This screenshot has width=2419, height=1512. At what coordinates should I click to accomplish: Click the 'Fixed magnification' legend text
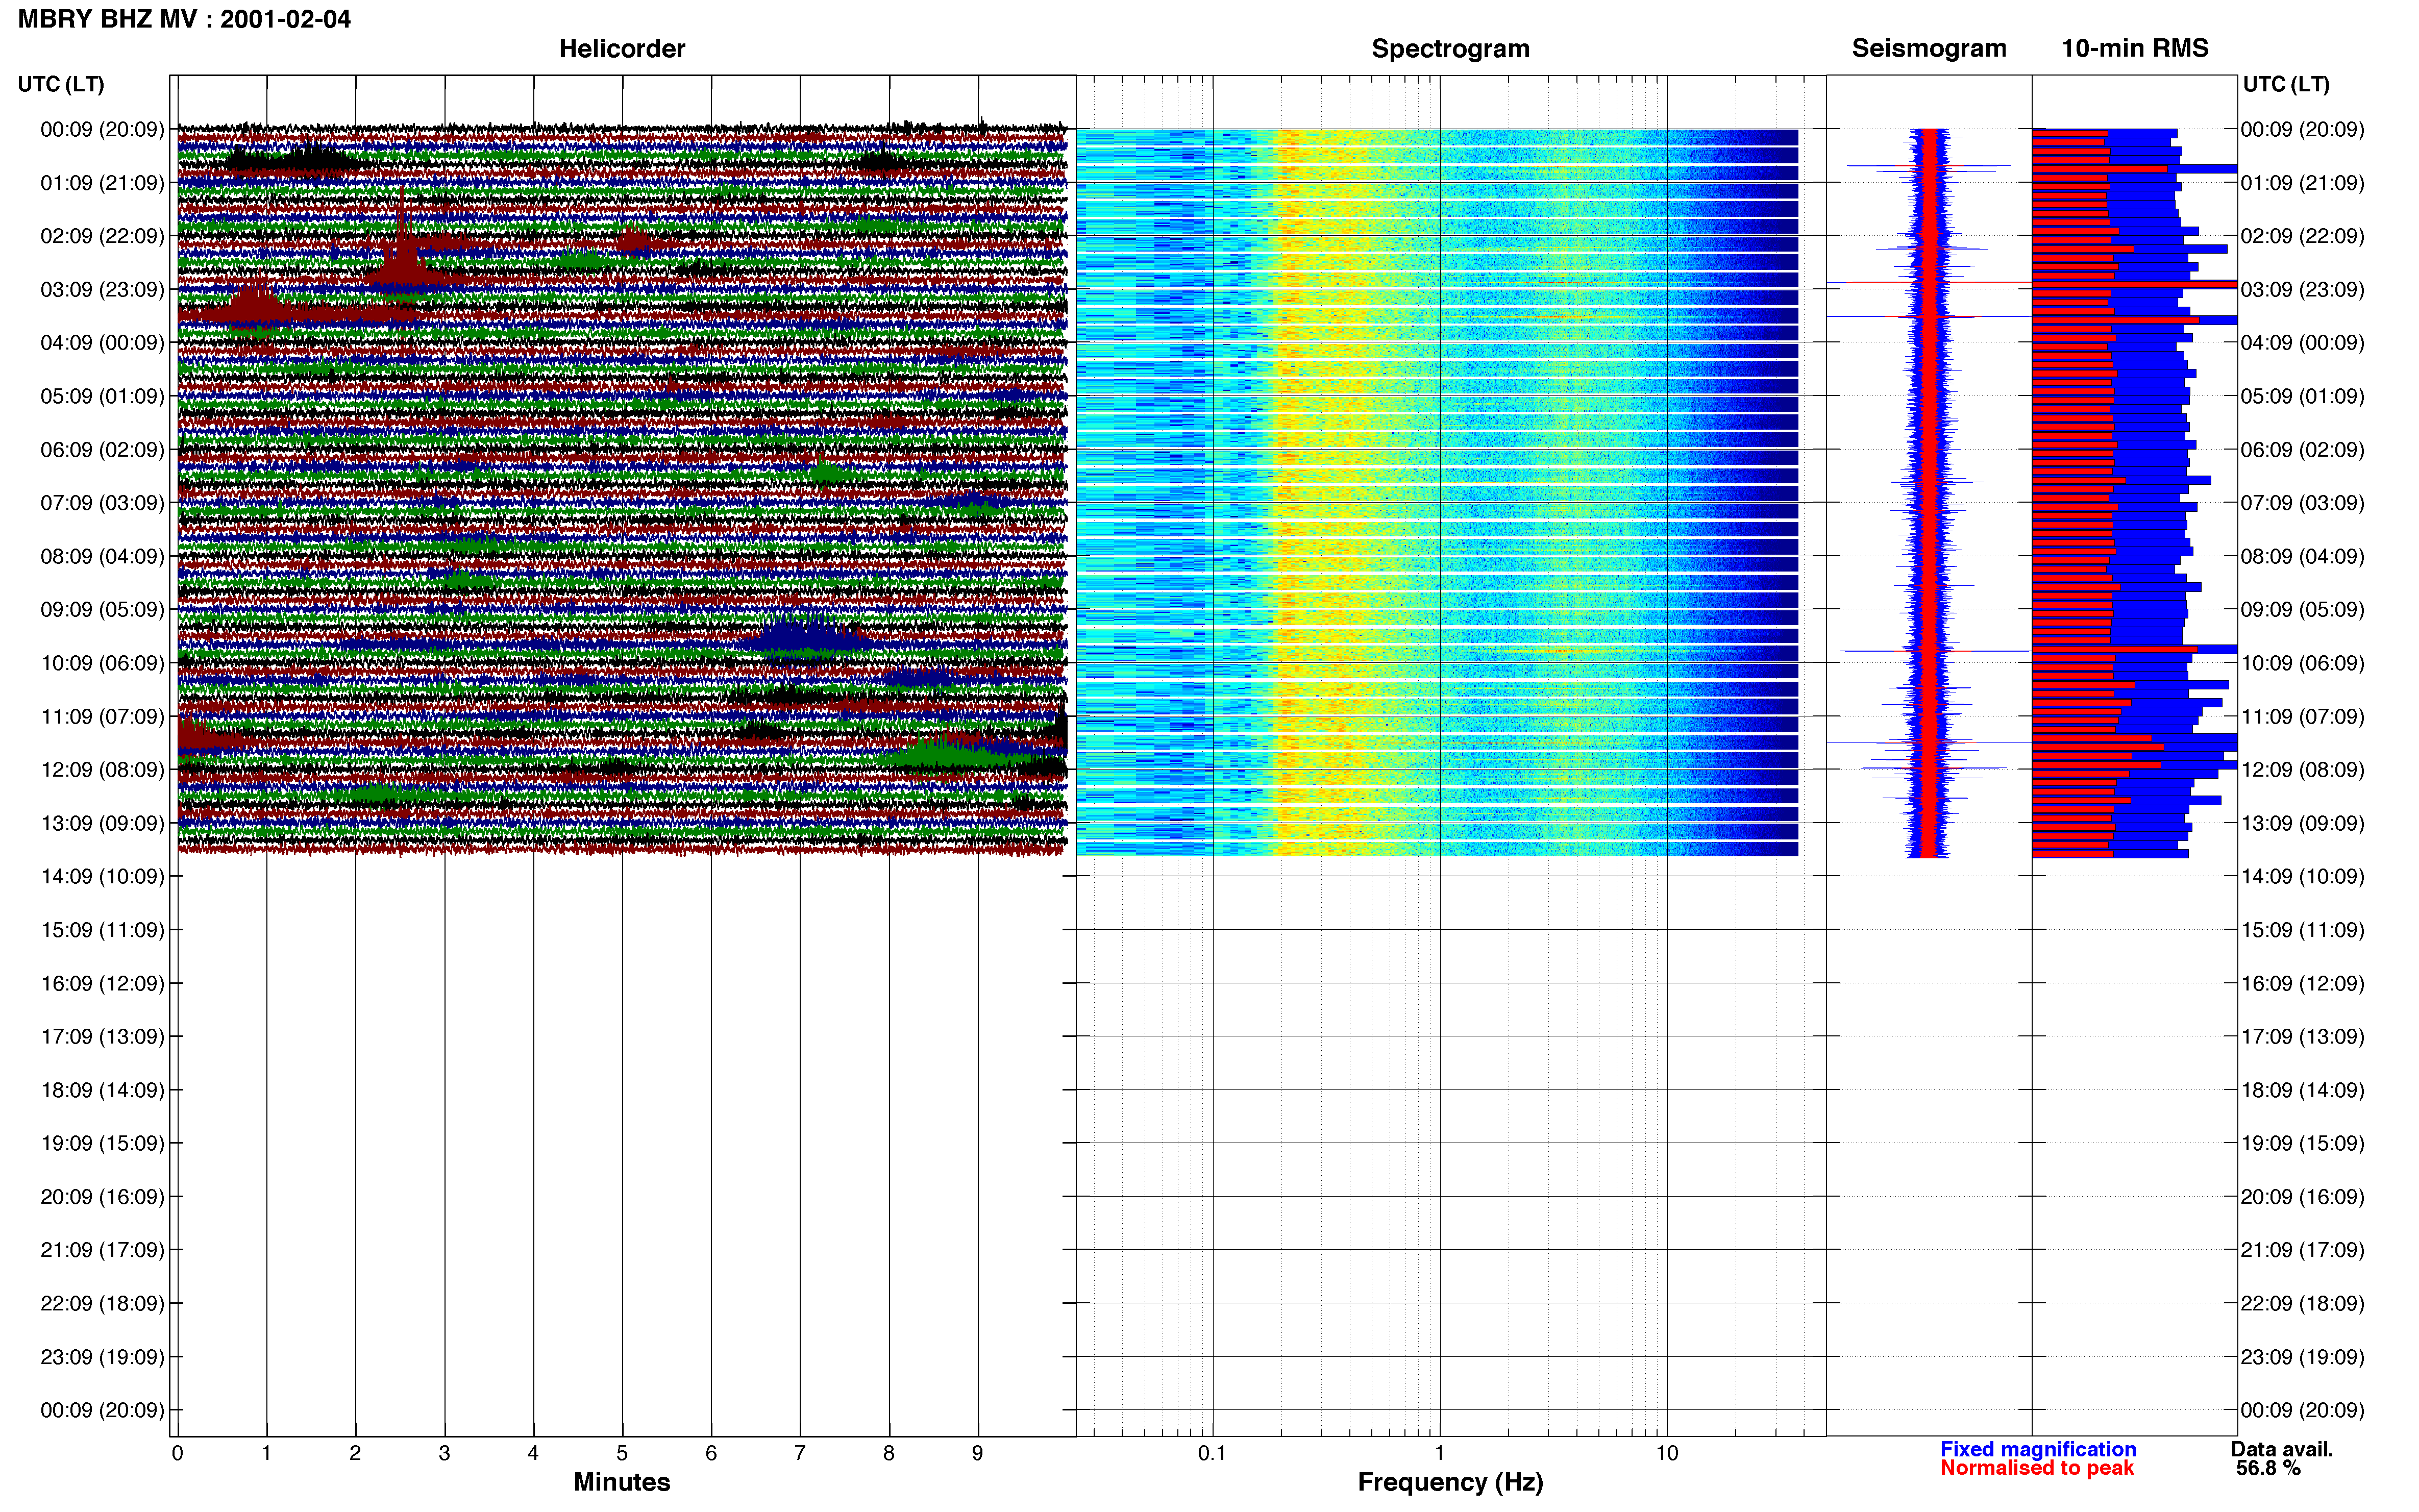pos(2038,1449)
